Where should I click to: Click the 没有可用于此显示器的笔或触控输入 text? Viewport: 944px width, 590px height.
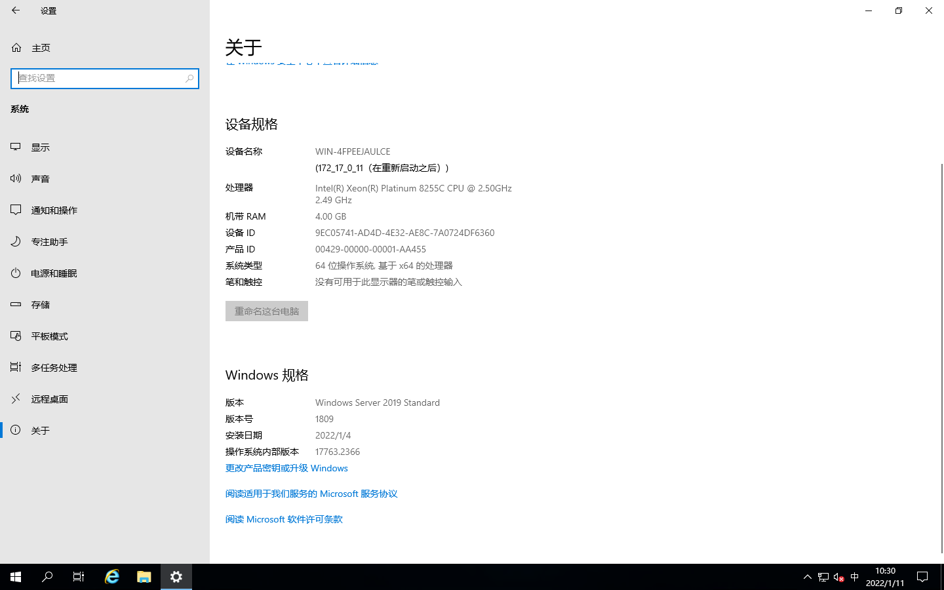click(x=389, y=282)
